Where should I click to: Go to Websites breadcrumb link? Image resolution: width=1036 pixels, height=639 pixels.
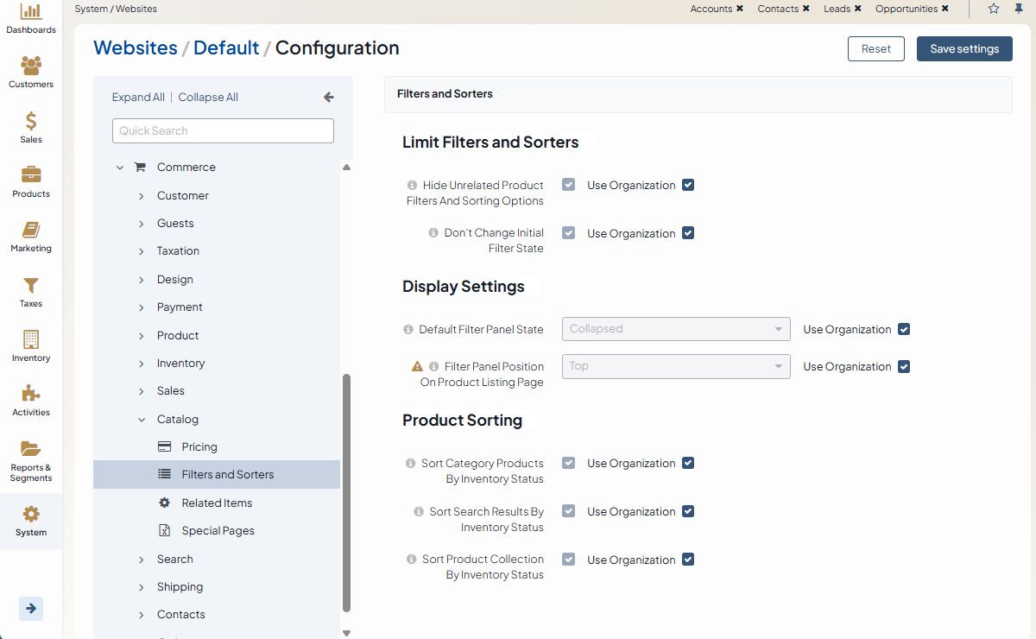pos(136,48)
